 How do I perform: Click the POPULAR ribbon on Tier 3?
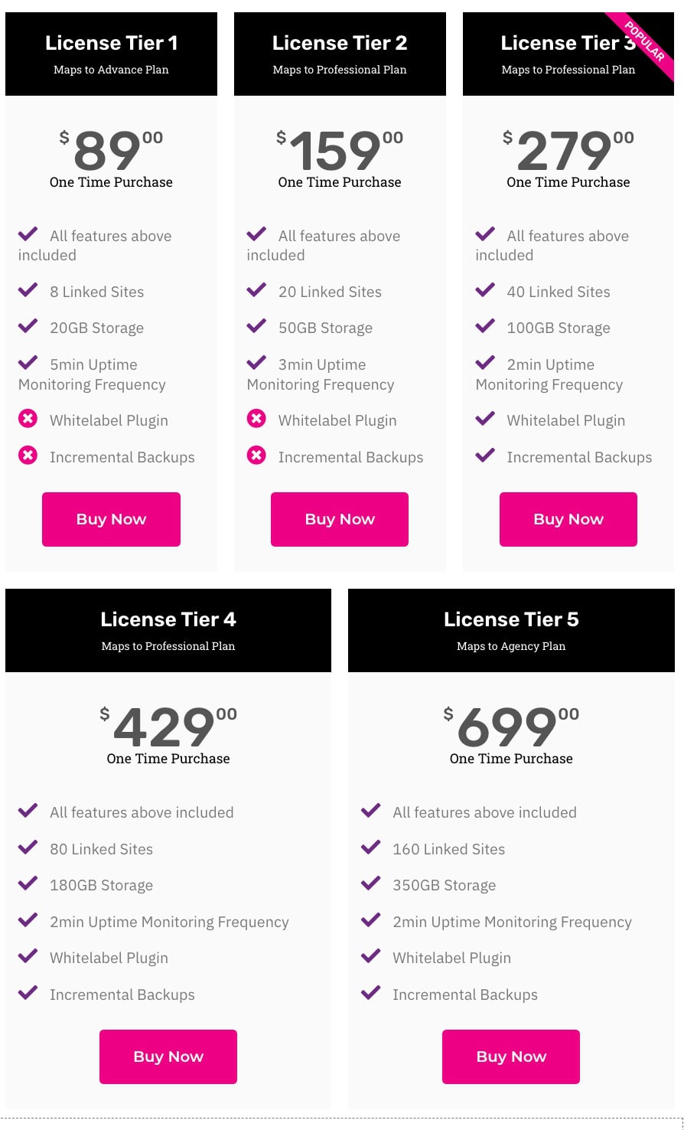click(646, 42)
